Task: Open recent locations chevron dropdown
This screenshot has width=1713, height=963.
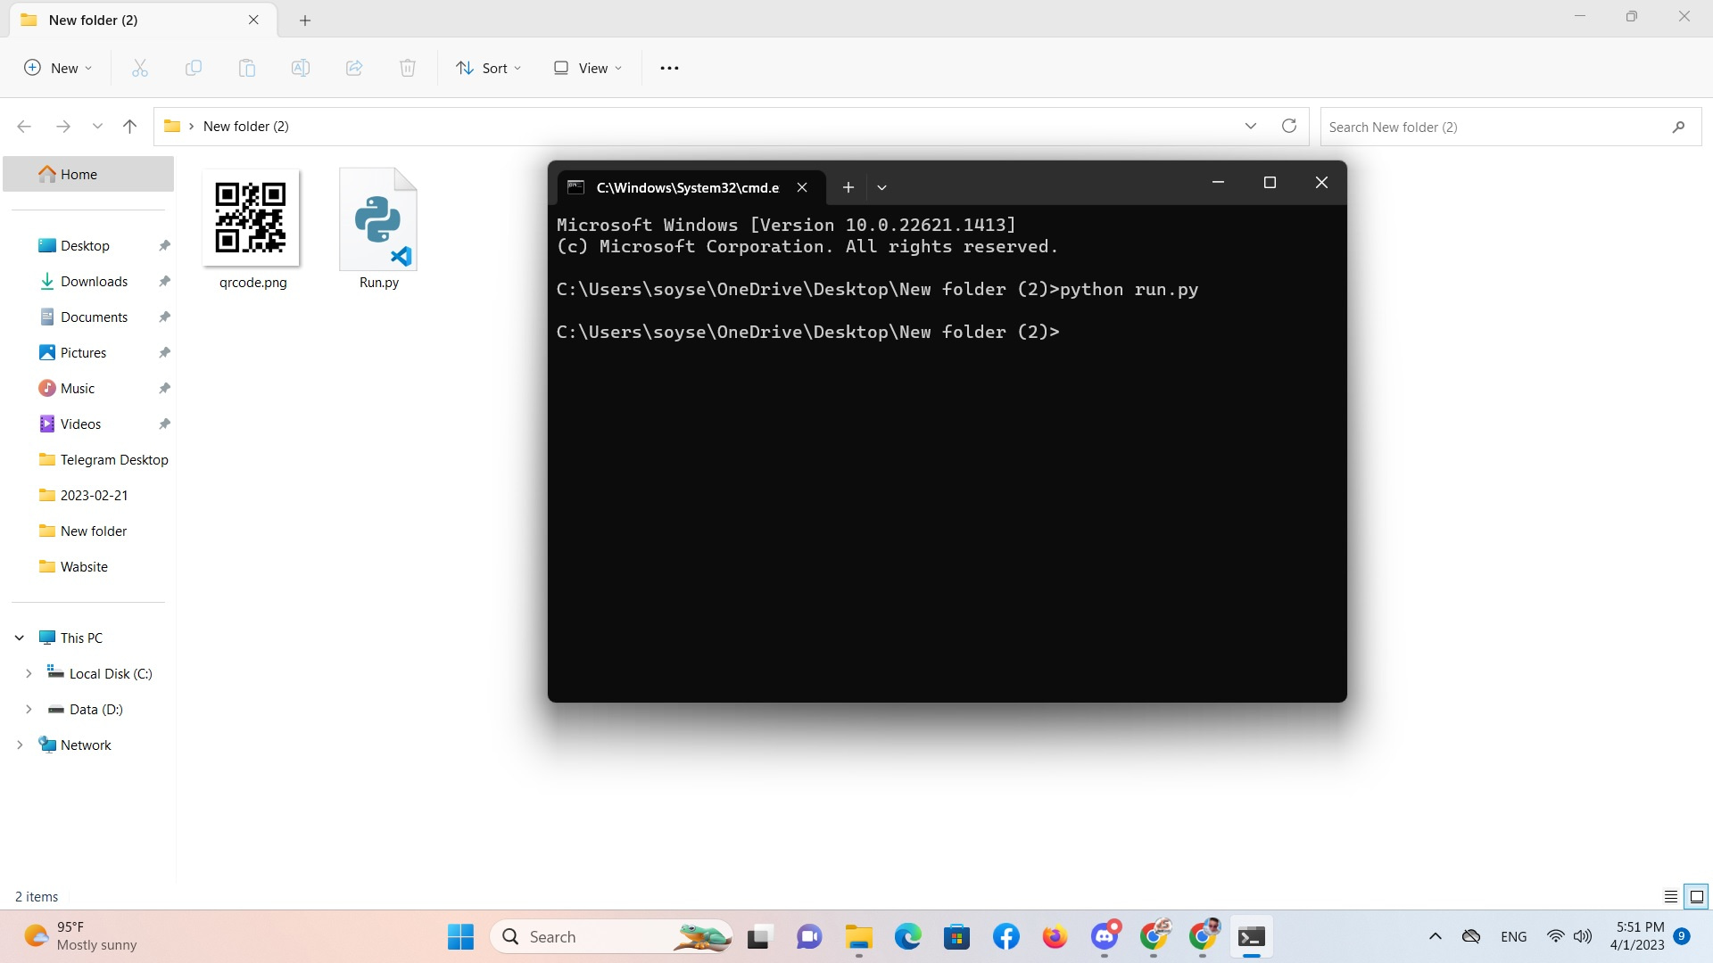Action: pos(97,127)
